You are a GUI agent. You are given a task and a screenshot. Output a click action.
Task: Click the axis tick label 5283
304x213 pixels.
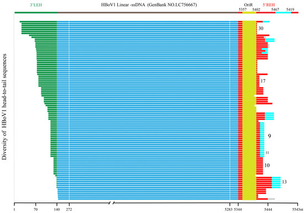229,210
